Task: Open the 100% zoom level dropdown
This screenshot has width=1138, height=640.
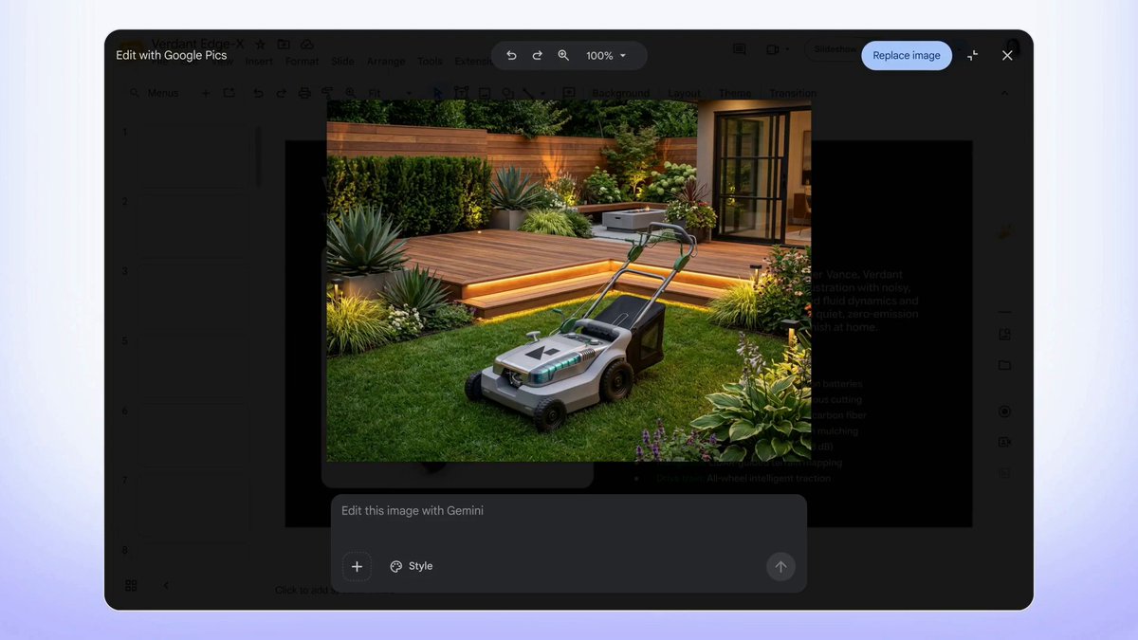Action: click(x=607, y=56)
